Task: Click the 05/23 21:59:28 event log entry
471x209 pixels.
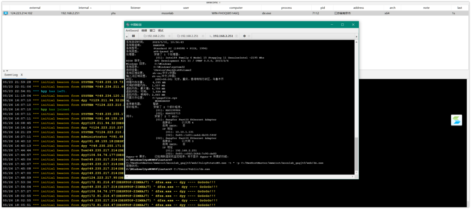Action: click(63, 82)
